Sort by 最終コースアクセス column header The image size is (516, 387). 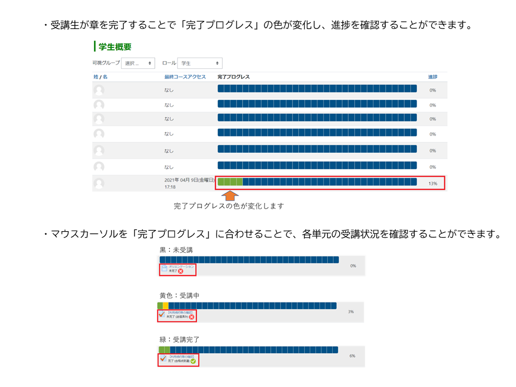point(185,77)
